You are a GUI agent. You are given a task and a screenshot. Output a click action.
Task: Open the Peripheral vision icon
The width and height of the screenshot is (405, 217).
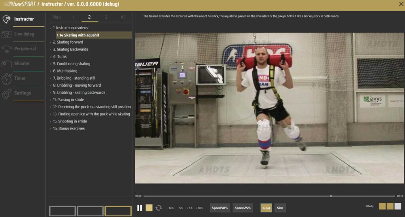tap(7, 49)
